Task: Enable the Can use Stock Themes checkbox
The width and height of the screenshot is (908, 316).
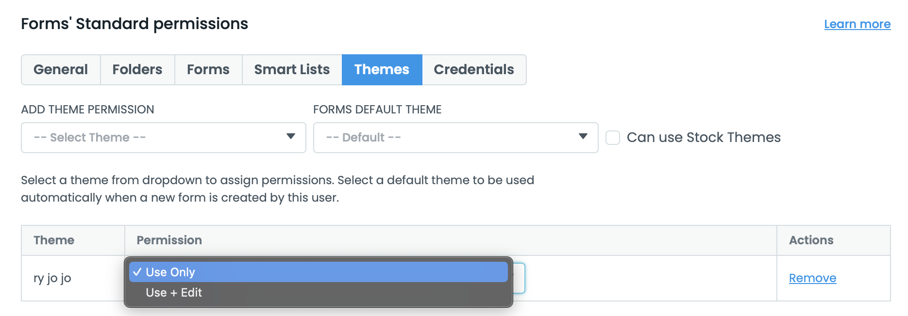Action: [612, 138]
